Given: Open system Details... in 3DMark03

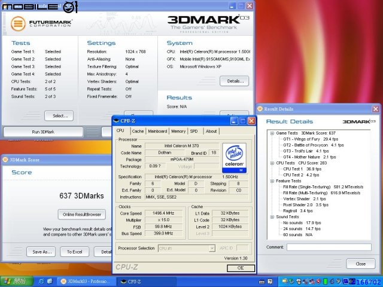Looking at the screenshot, I should pos(234,81).
